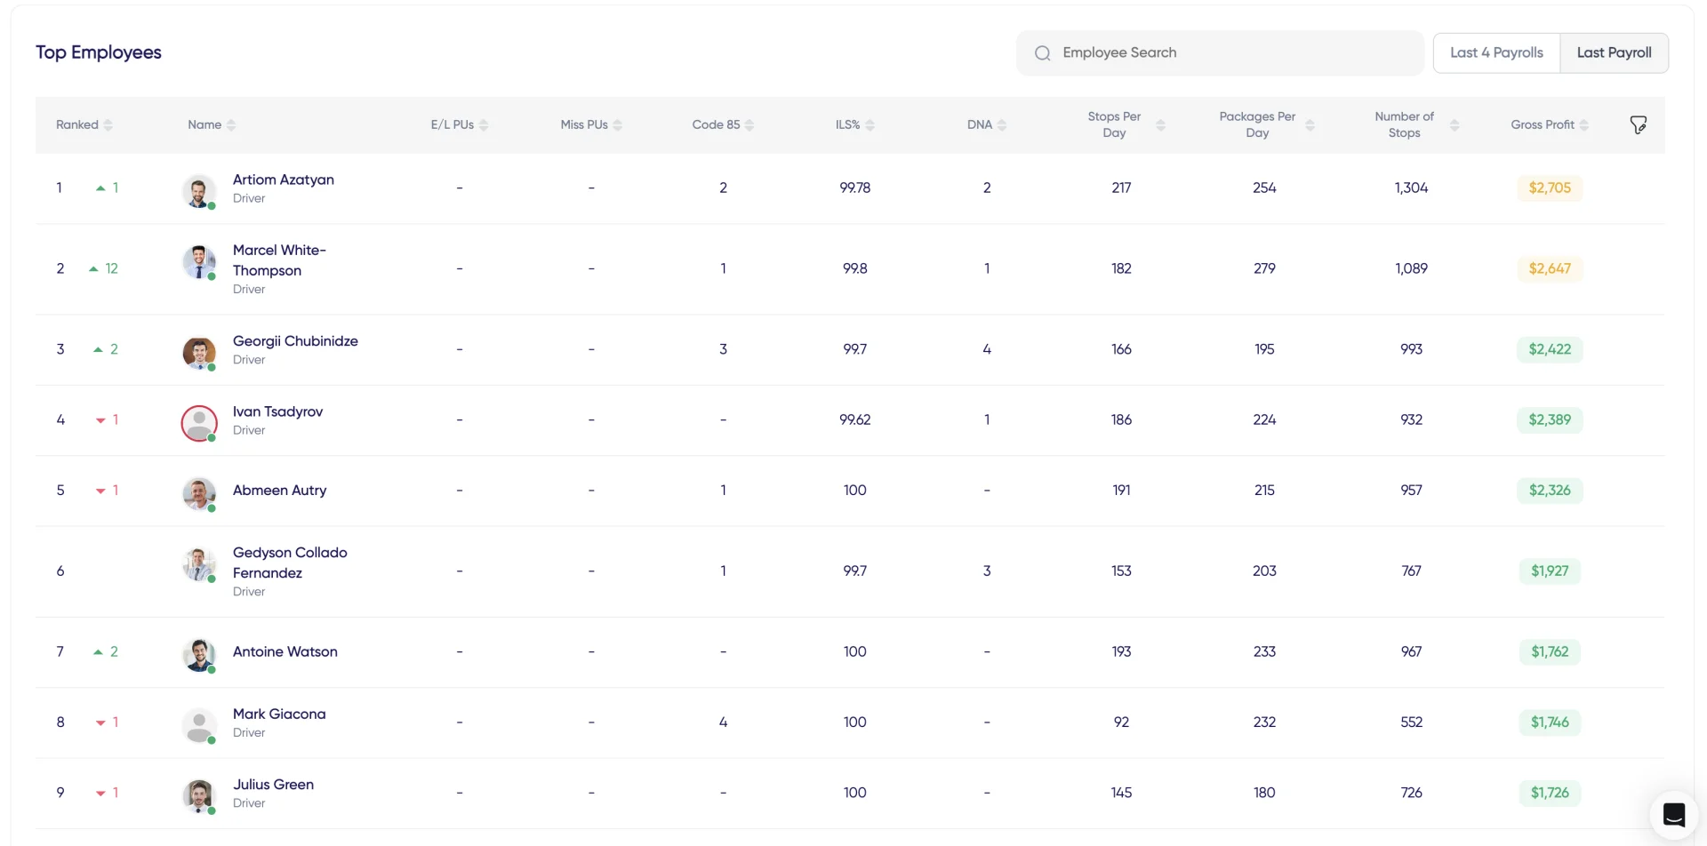Expand sorting for Number of Stops

[x=1455, y=124]
